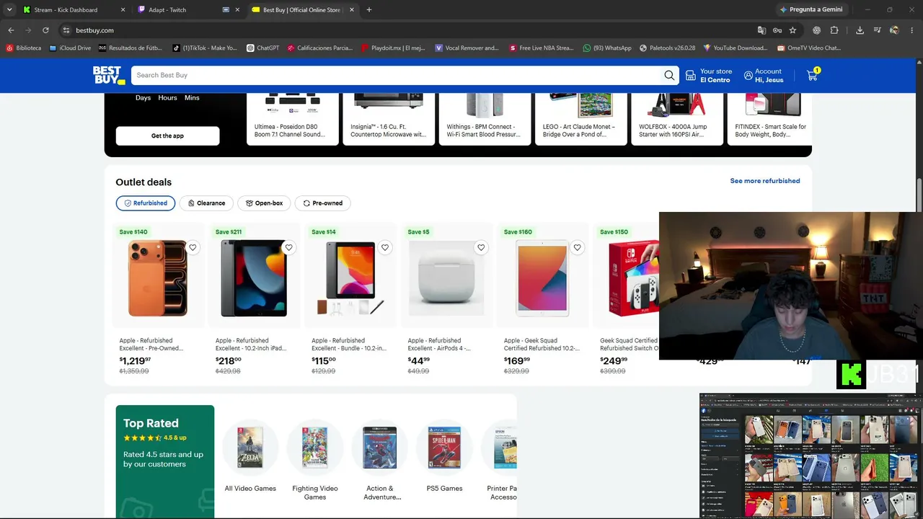Open the See more refurbished link
This screenshot has width=923, height=519.
(x=765, y=181)
